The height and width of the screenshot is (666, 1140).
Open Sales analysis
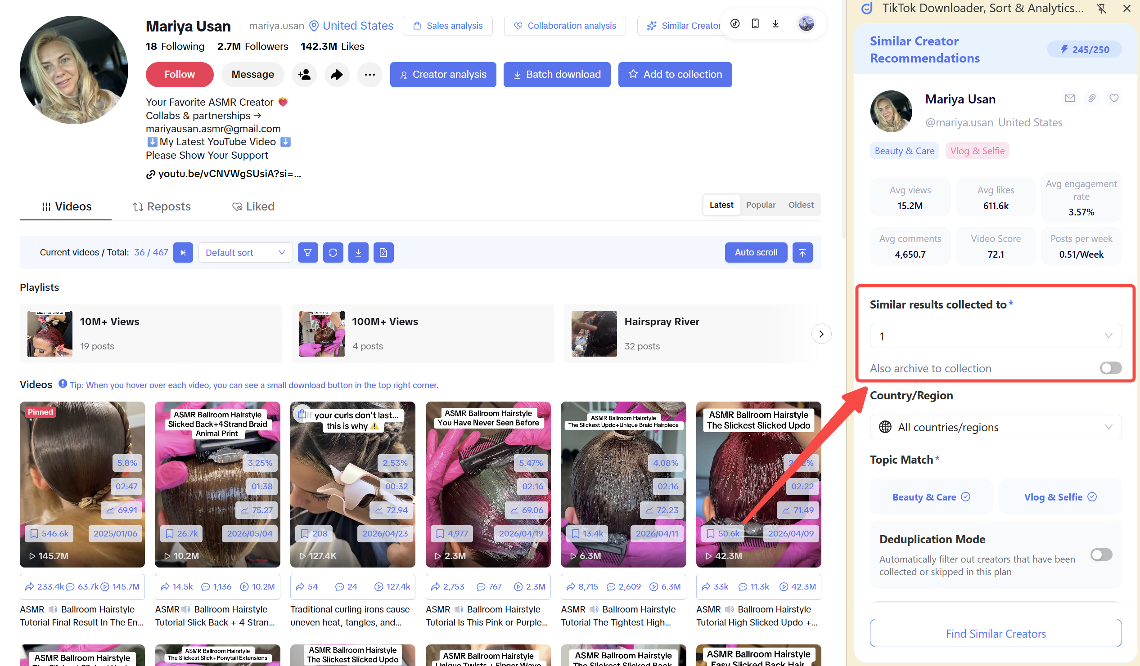447,26
